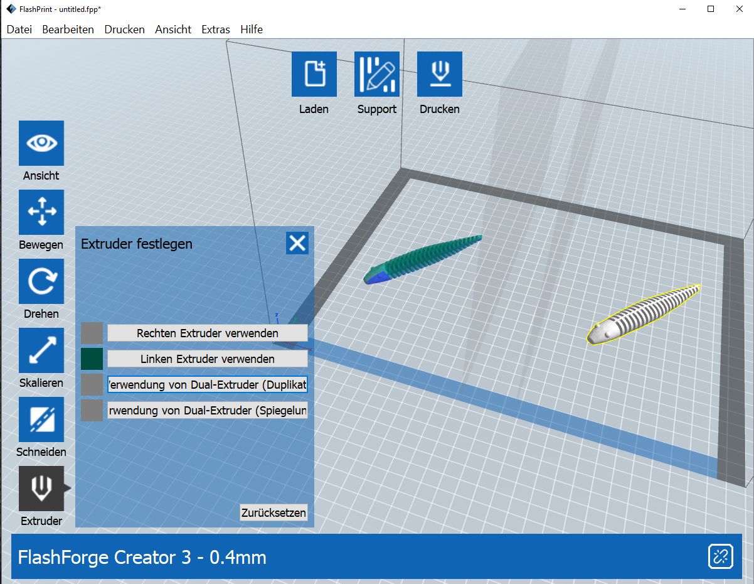Click the FlashForge Creator 3 - 0.4mm label
The image size is (754, 584).
pyautogui.click(x=142, y=557)
